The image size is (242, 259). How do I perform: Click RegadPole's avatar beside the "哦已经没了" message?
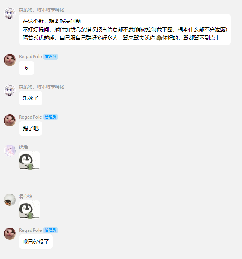click(x=10, y=234)
